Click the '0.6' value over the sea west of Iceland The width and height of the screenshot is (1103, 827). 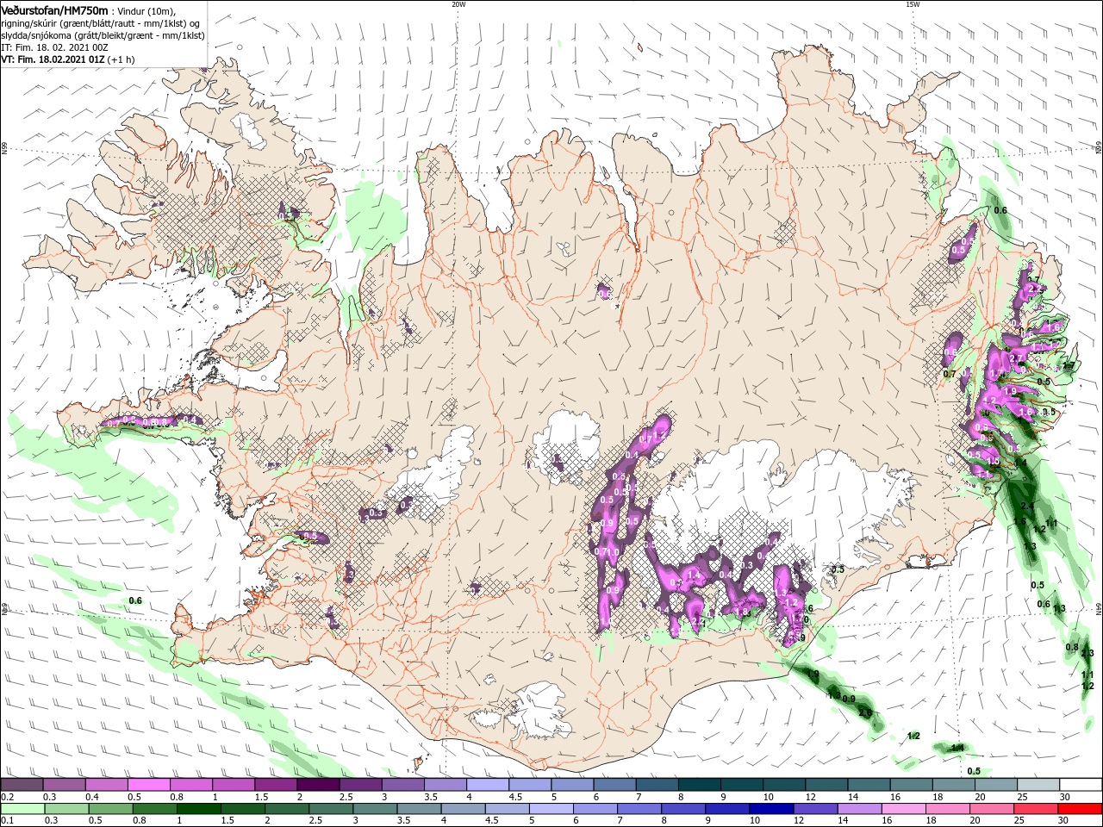pyautogui.click(x=135, y=600)
